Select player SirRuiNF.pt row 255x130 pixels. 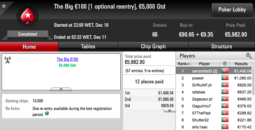pos(214,85)
